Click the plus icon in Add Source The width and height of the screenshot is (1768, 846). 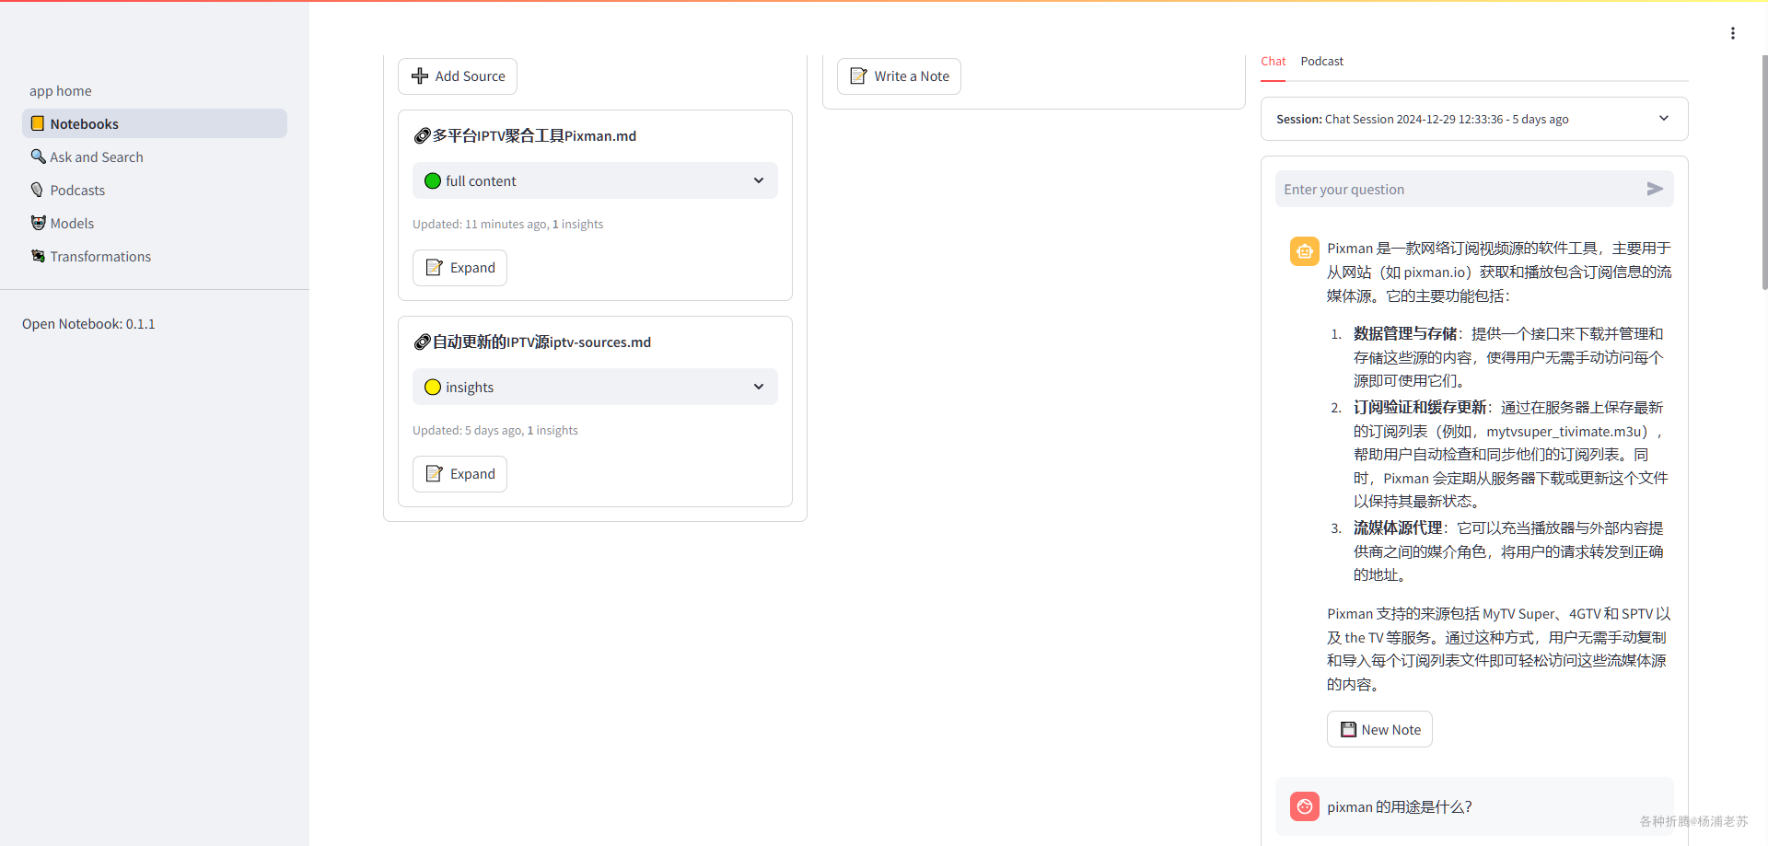click(420, 75)
